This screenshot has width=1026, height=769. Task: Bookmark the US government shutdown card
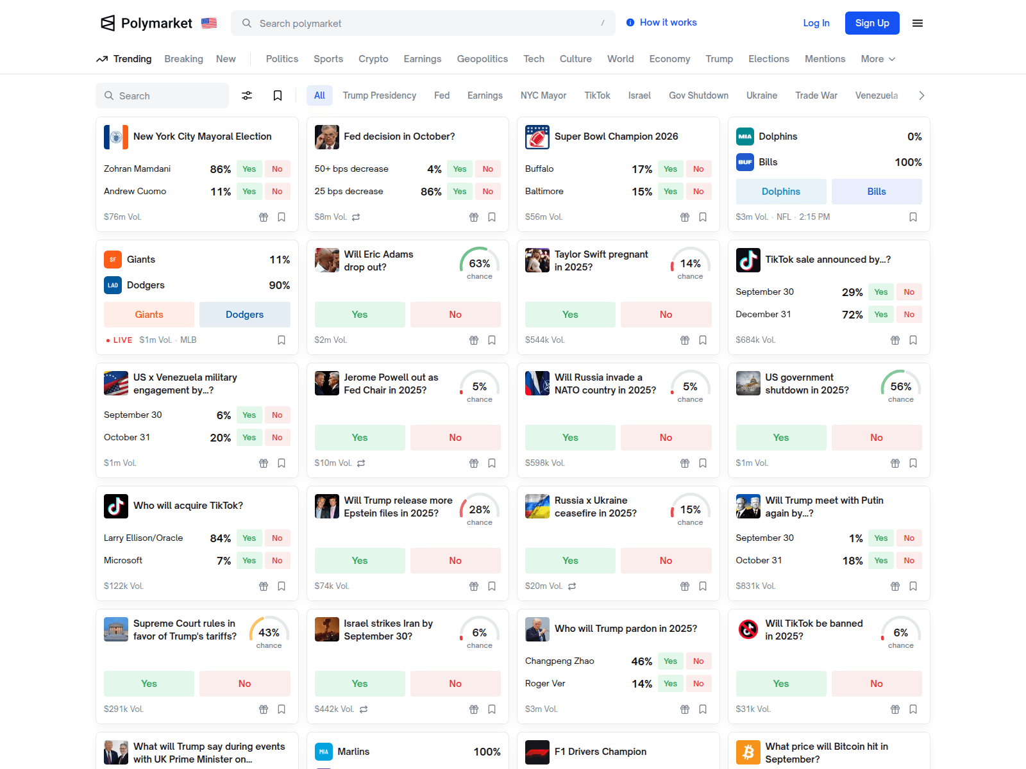tap(913, 463)
